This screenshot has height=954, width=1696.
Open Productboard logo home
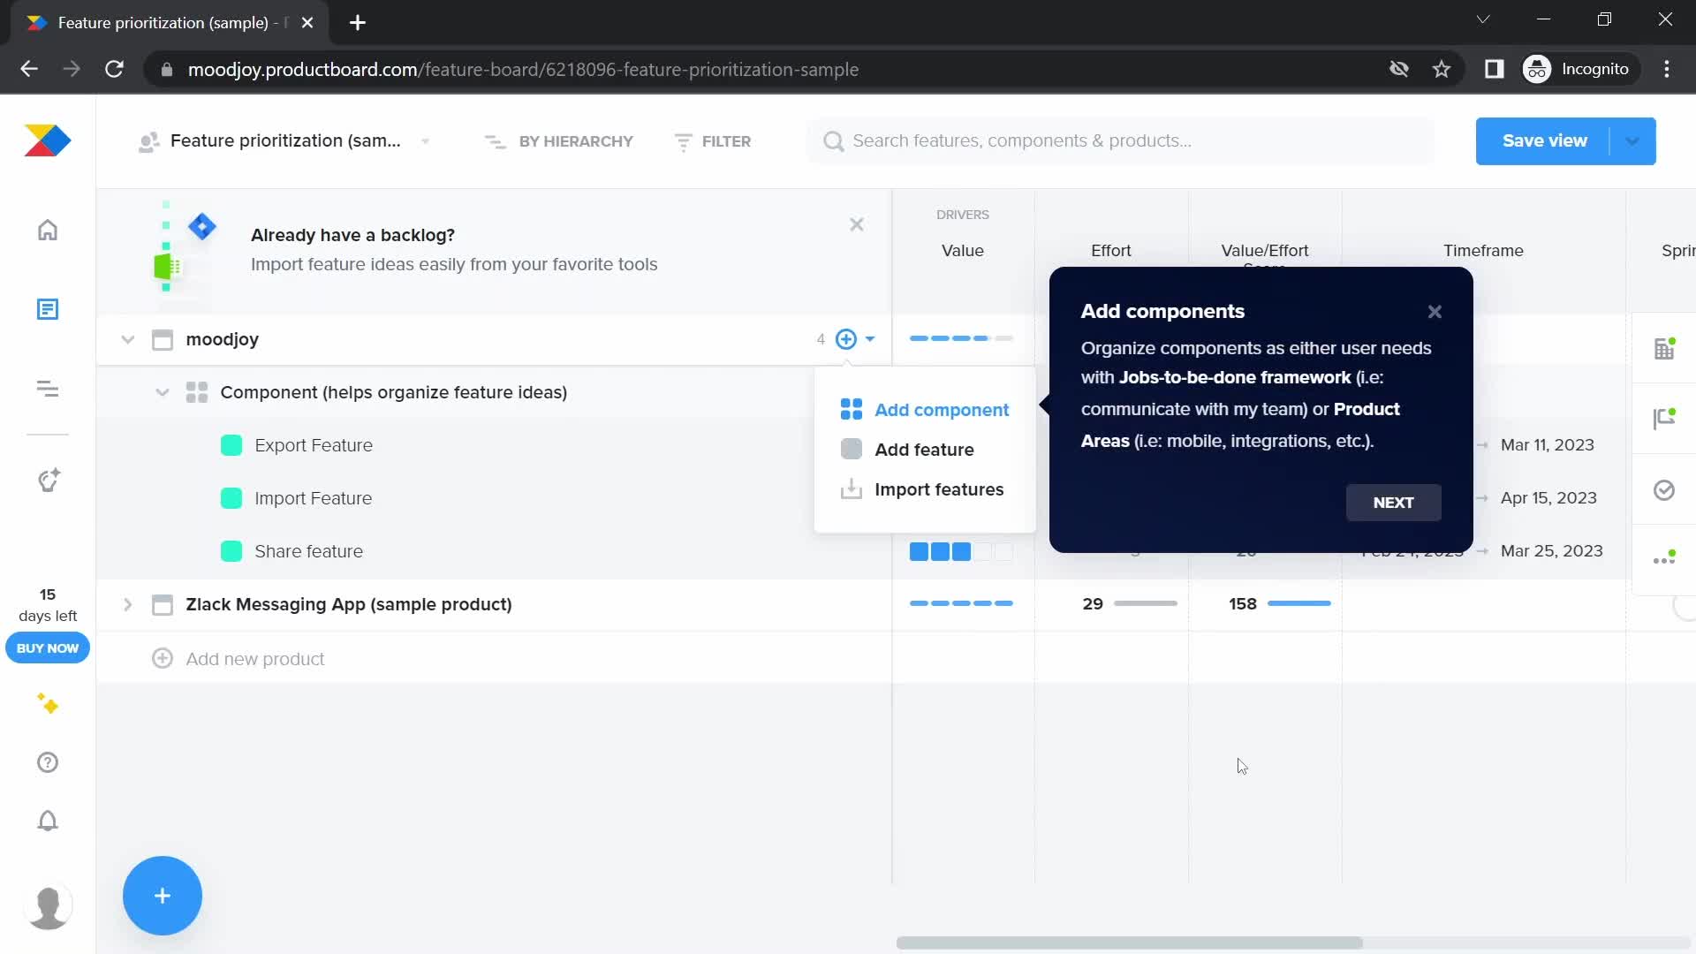point(48,140)
